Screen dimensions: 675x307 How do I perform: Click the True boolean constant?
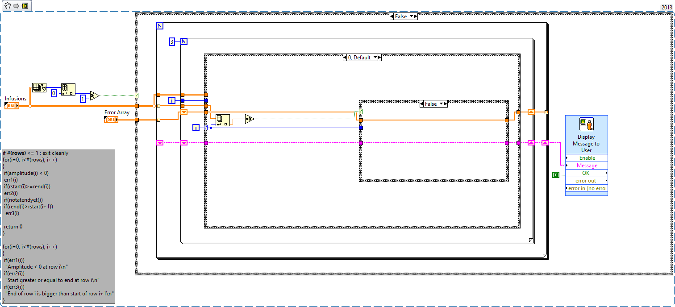556,174
